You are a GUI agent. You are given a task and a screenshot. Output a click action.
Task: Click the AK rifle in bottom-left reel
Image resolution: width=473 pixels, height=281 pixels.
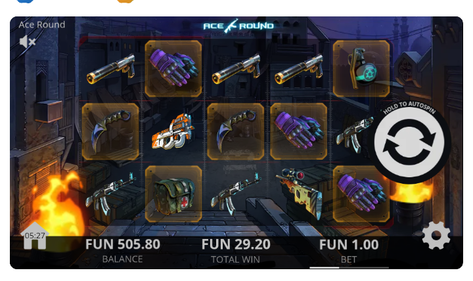tap(111, 194)
